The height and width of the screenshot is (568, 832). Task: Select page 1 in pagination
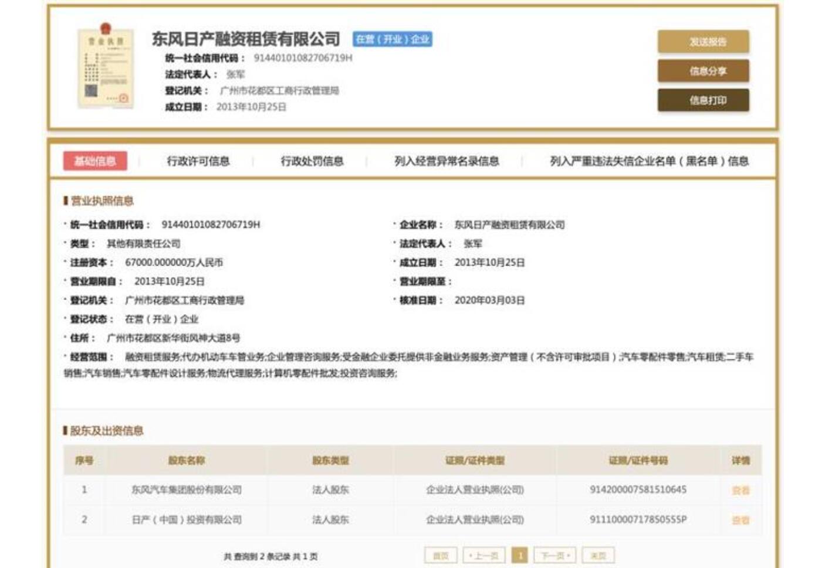tap(520, 556)
